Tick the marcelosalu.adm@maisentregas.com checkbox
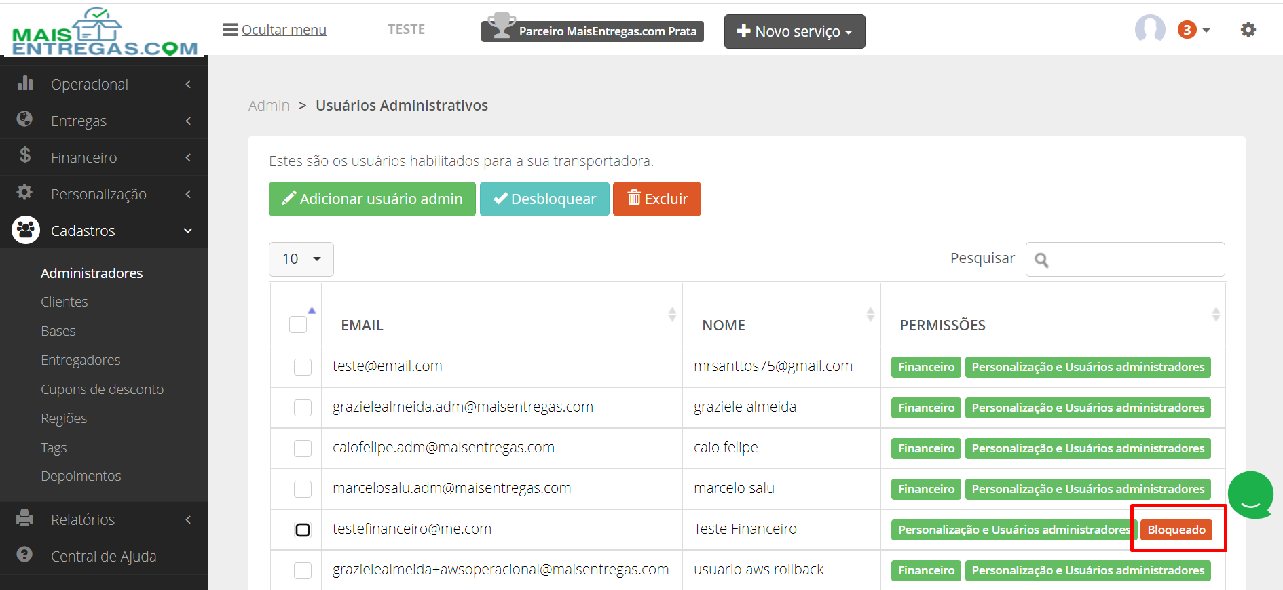1283x590 pixels. tap(303, 489)
